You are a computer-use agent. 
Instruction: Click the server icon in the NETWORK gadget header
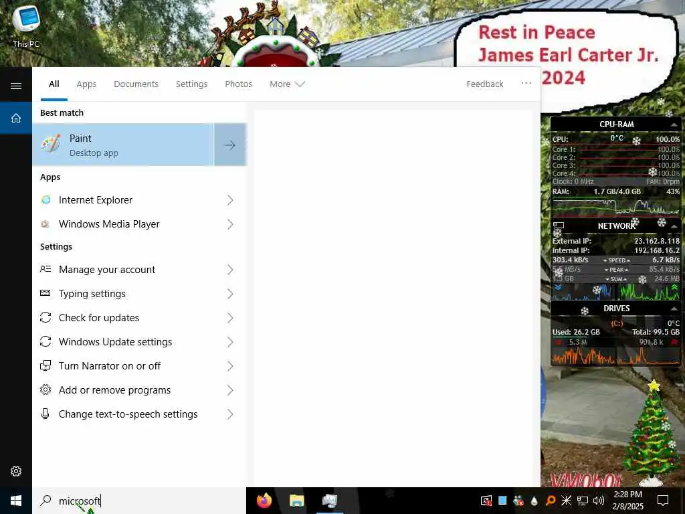coord(559,226)
